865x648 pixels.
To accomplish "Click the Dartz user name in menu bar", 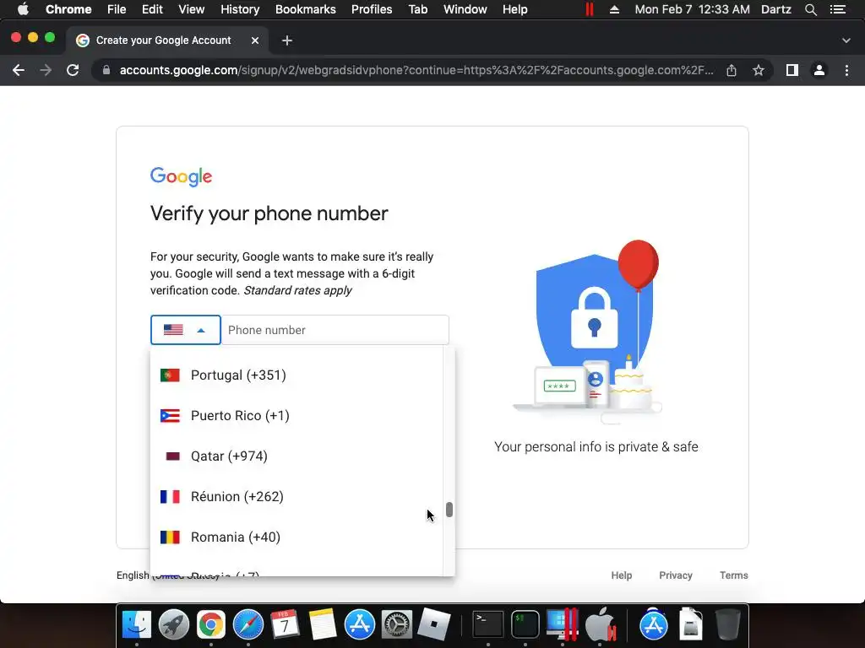I will (x=776, y=9).
